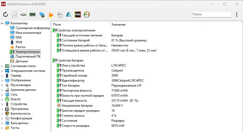Click the База данных database icon
The width and height of the screenshot is (243, 132).
point(7,123)
